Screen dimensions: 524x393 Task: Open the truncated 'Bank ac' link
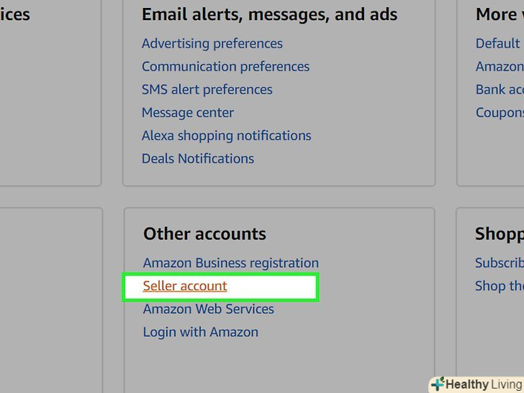tap(500, 90)
